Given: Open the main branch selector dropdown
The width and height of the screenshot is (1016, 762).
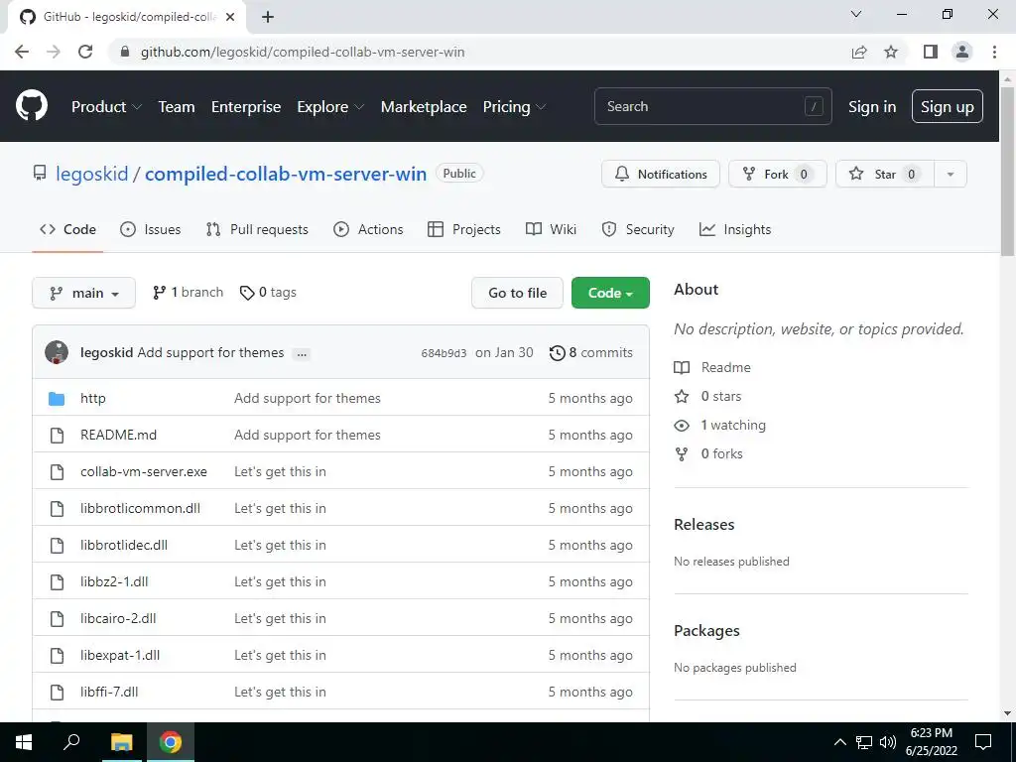Looking at the screenshot, I should tap(83, 293).
